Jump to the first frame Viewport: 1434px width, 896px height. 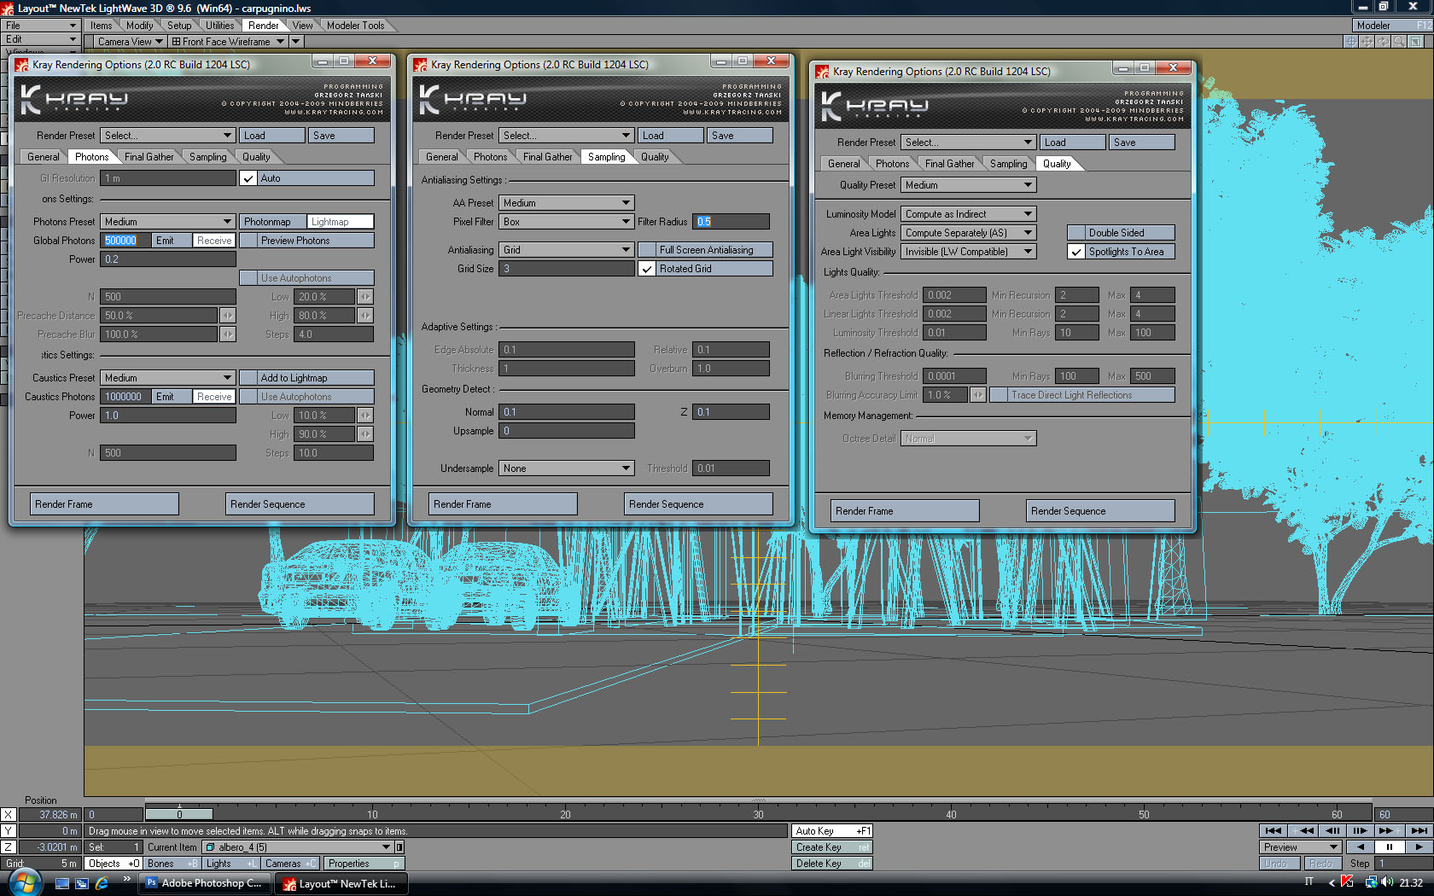[1274, 830]
